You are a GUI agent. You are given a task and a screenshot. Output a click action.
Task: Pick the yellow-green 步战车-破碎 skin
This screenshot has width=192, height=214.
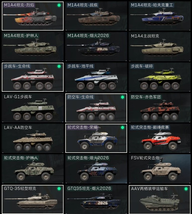(160, 77)
